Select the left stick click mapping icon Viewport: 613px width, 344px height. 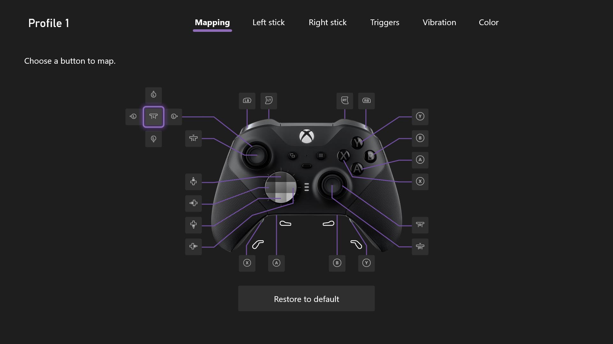click(153, 116)
